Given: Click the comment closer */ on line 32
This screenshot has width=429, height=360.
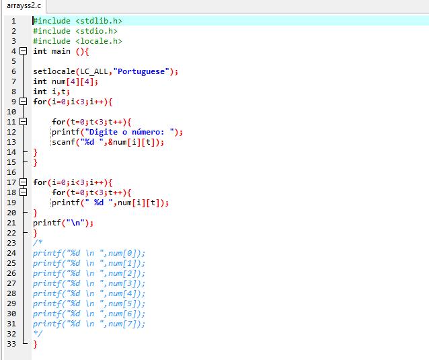Looking at the screenshot, I should tap(38, 334).
